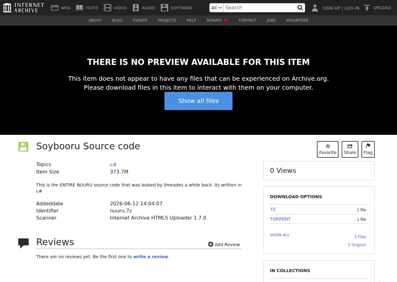The image size is (397, 282).
Task: Go to the Blog menu item
Action: pyautogui.click(x=117, y=20)
